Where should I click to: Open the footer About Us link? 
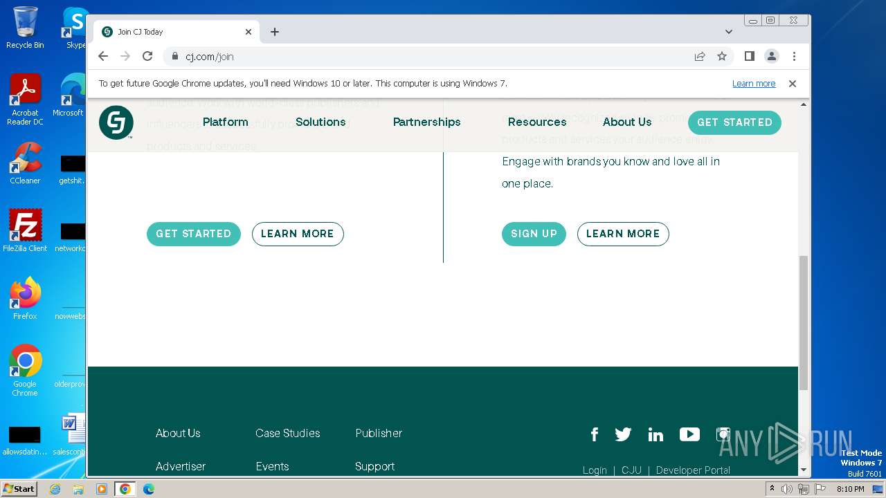click(x=178, y=433)
